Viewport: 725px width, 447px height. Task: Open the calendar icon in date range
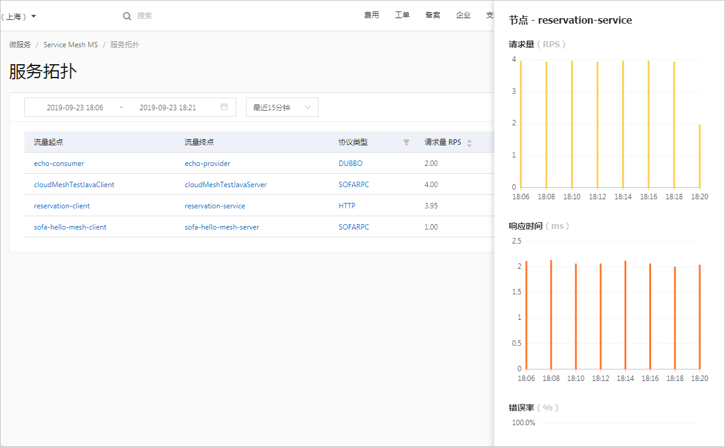coord(224,107)
